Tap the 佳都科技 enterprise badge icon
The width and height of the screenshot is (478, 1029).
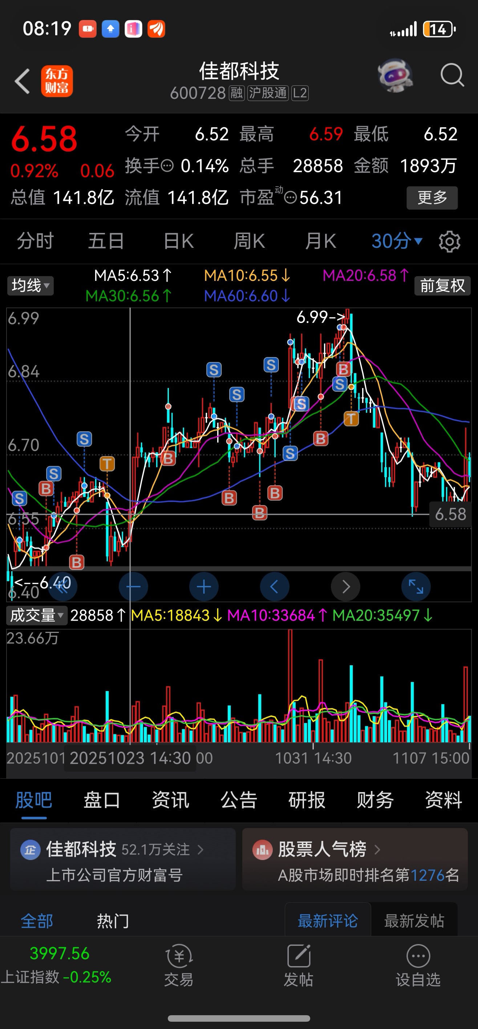click(x=31, y=850)
